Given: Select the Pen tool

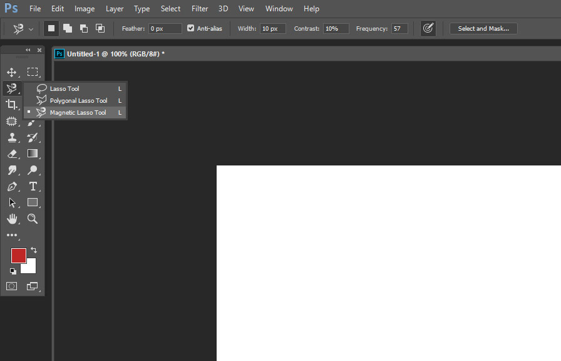Looking at the screenshot, I should pos(12,186).
